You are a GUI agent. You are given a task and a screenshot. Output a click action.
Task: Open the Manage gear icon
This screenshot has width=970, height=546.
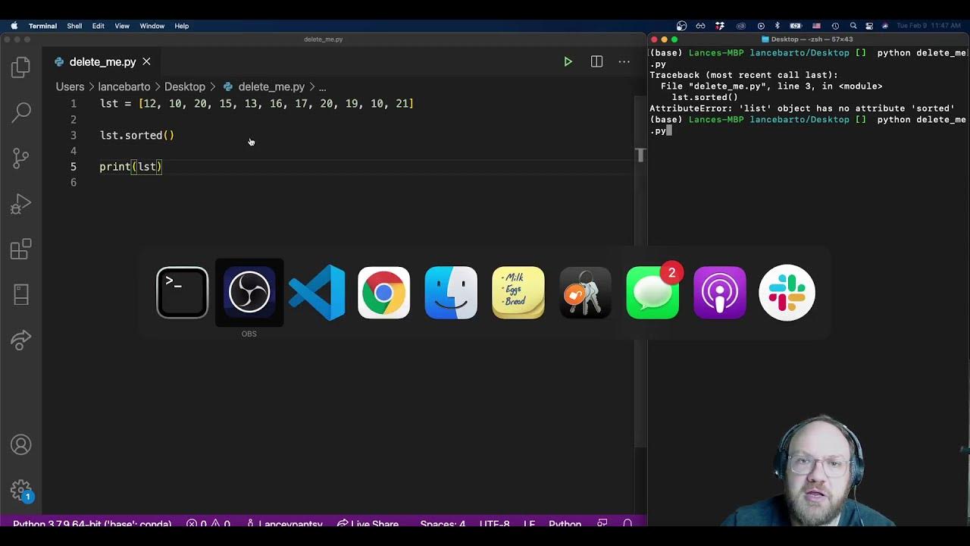pos(21,491)
